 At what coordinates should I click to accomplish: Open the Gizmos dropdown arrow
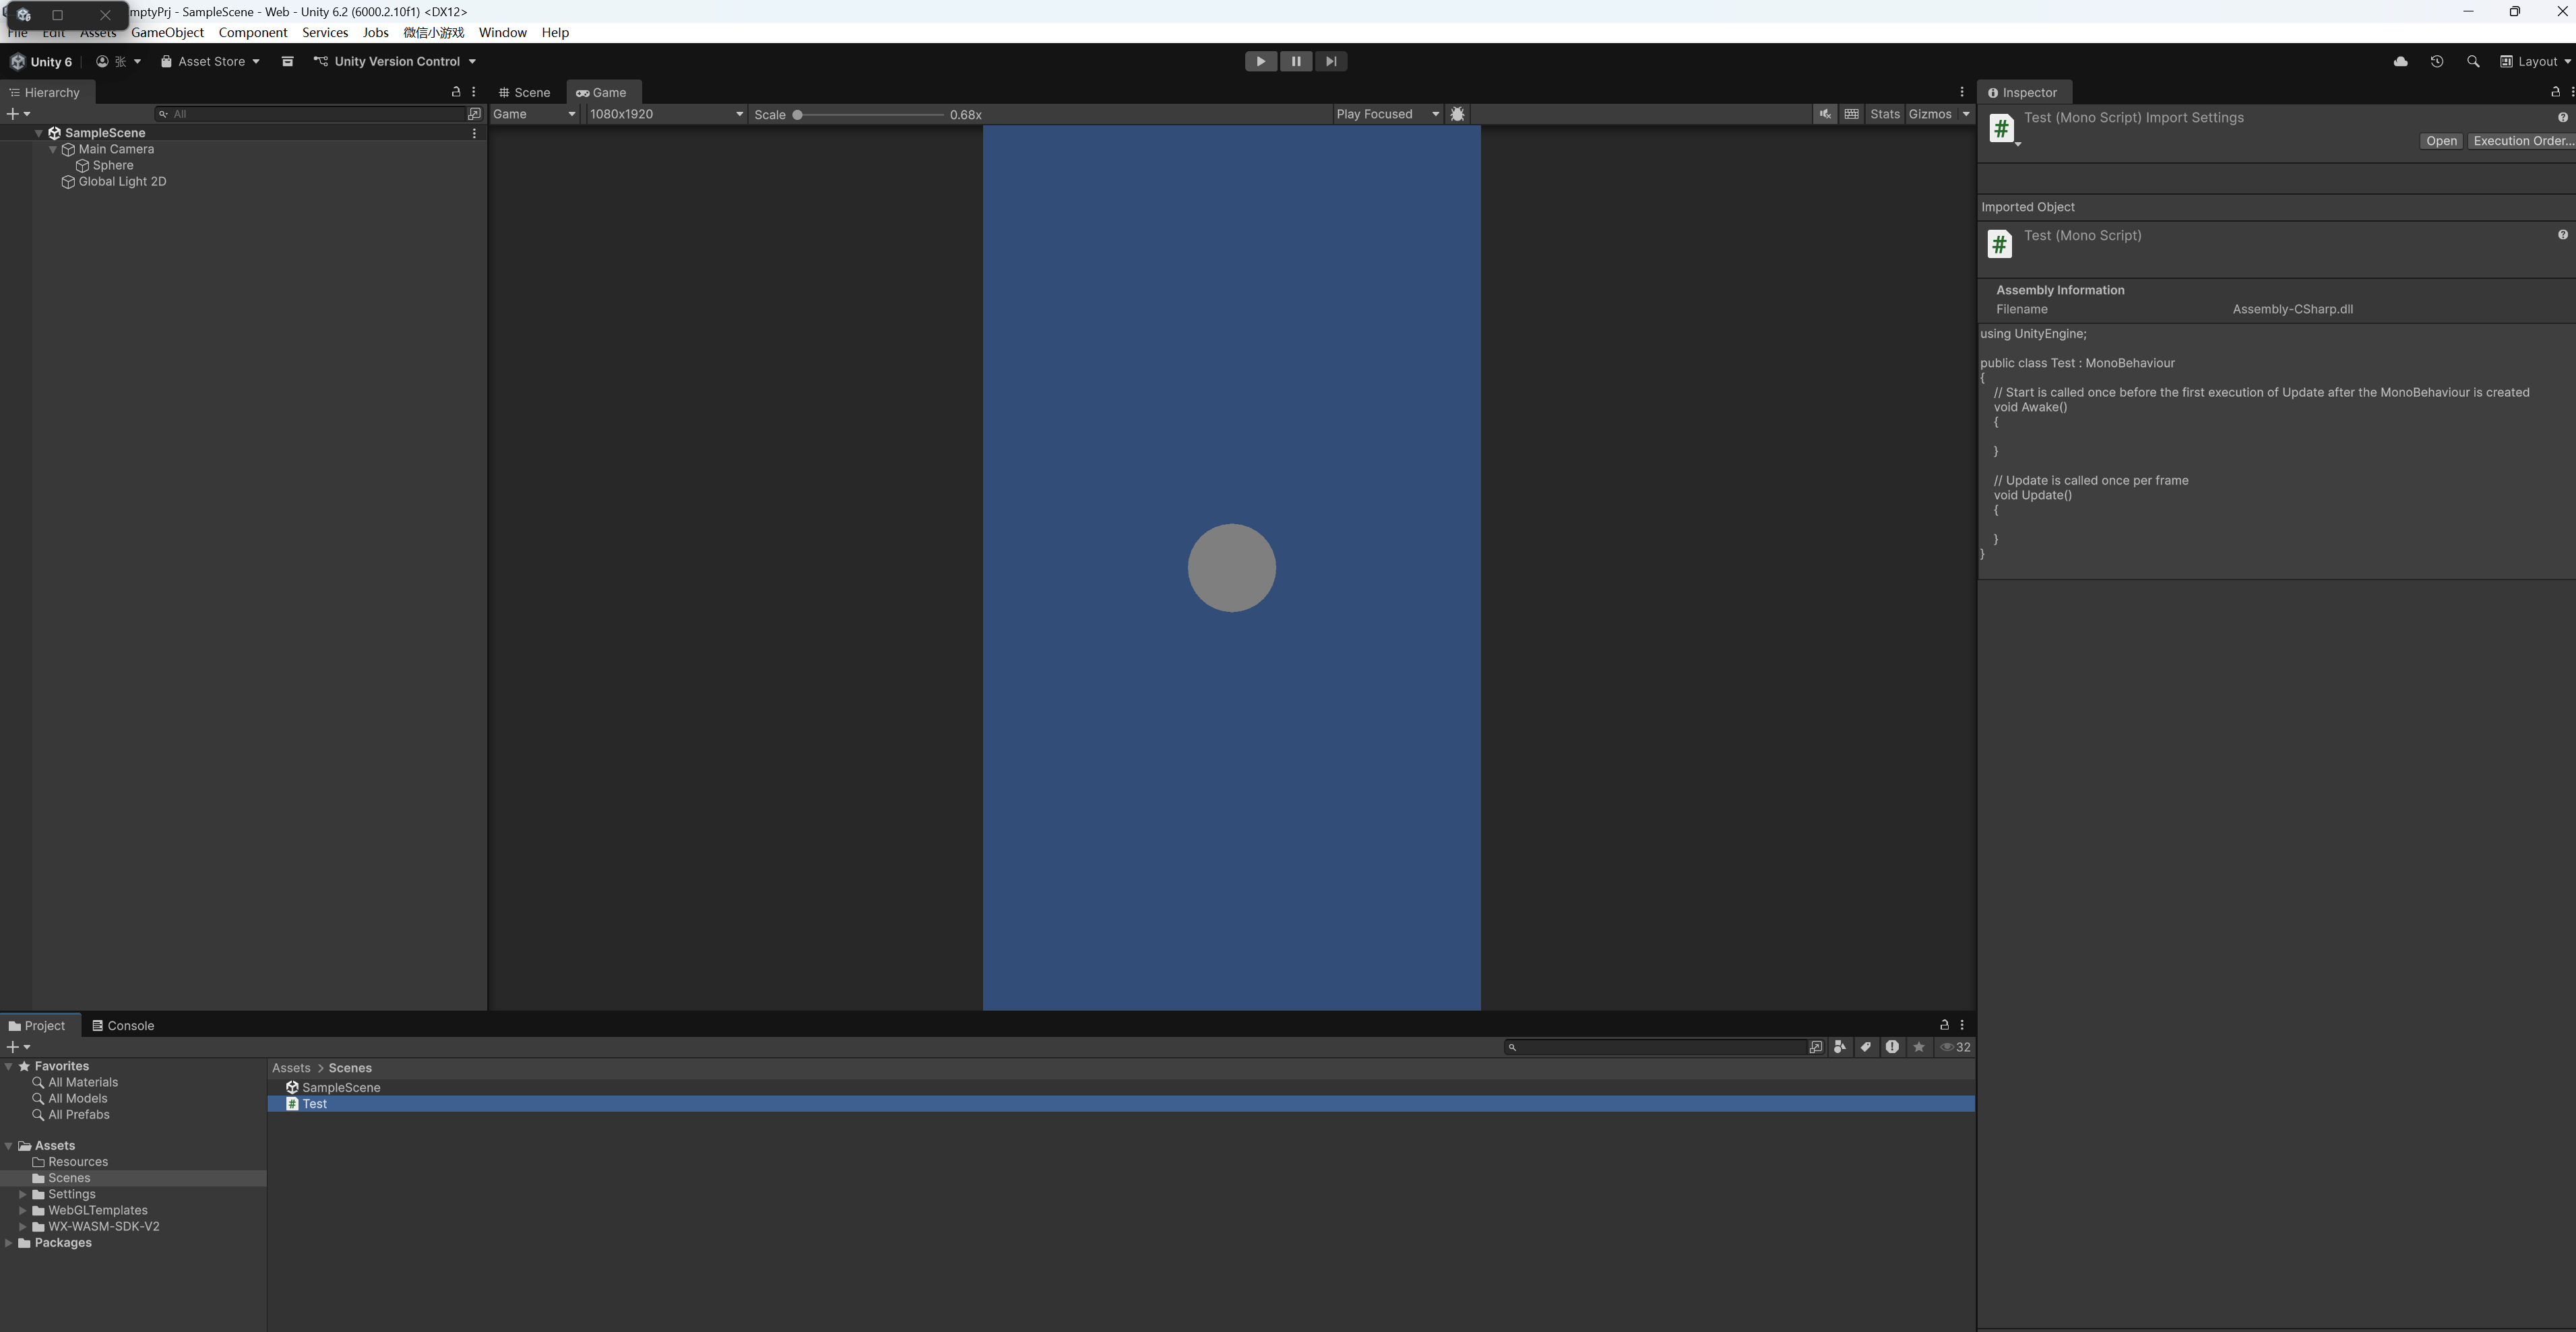tap(1966, 114)
